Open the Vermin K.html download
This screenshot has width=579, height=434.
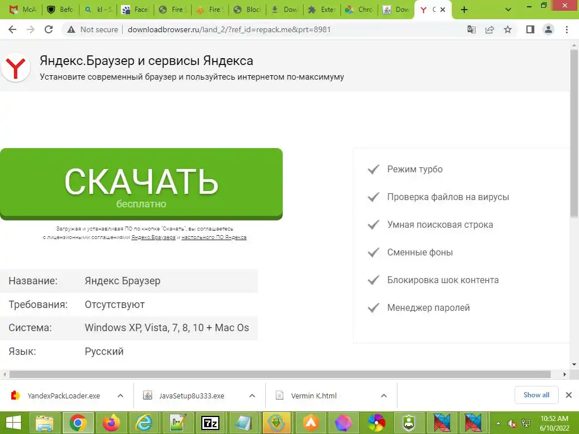coord(313,396)
